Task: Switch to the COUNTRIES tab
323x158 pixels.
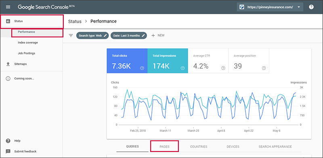Action: (x=199, y=147)
